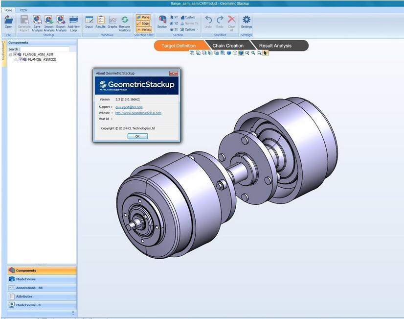Expand side panel options with double chevron
Viewport: 404px width, 319px height.
tap(73, 313)
